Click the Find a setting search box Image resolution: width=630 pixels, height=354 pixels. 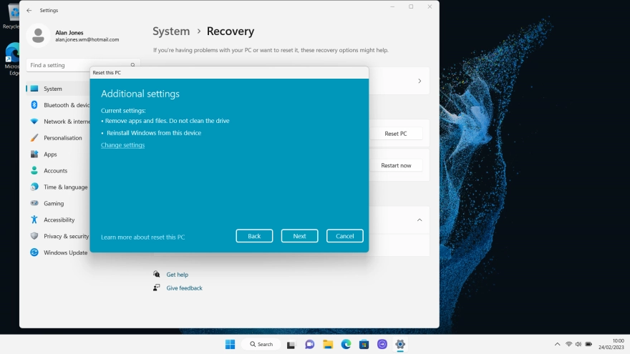(x=79, y=65)
